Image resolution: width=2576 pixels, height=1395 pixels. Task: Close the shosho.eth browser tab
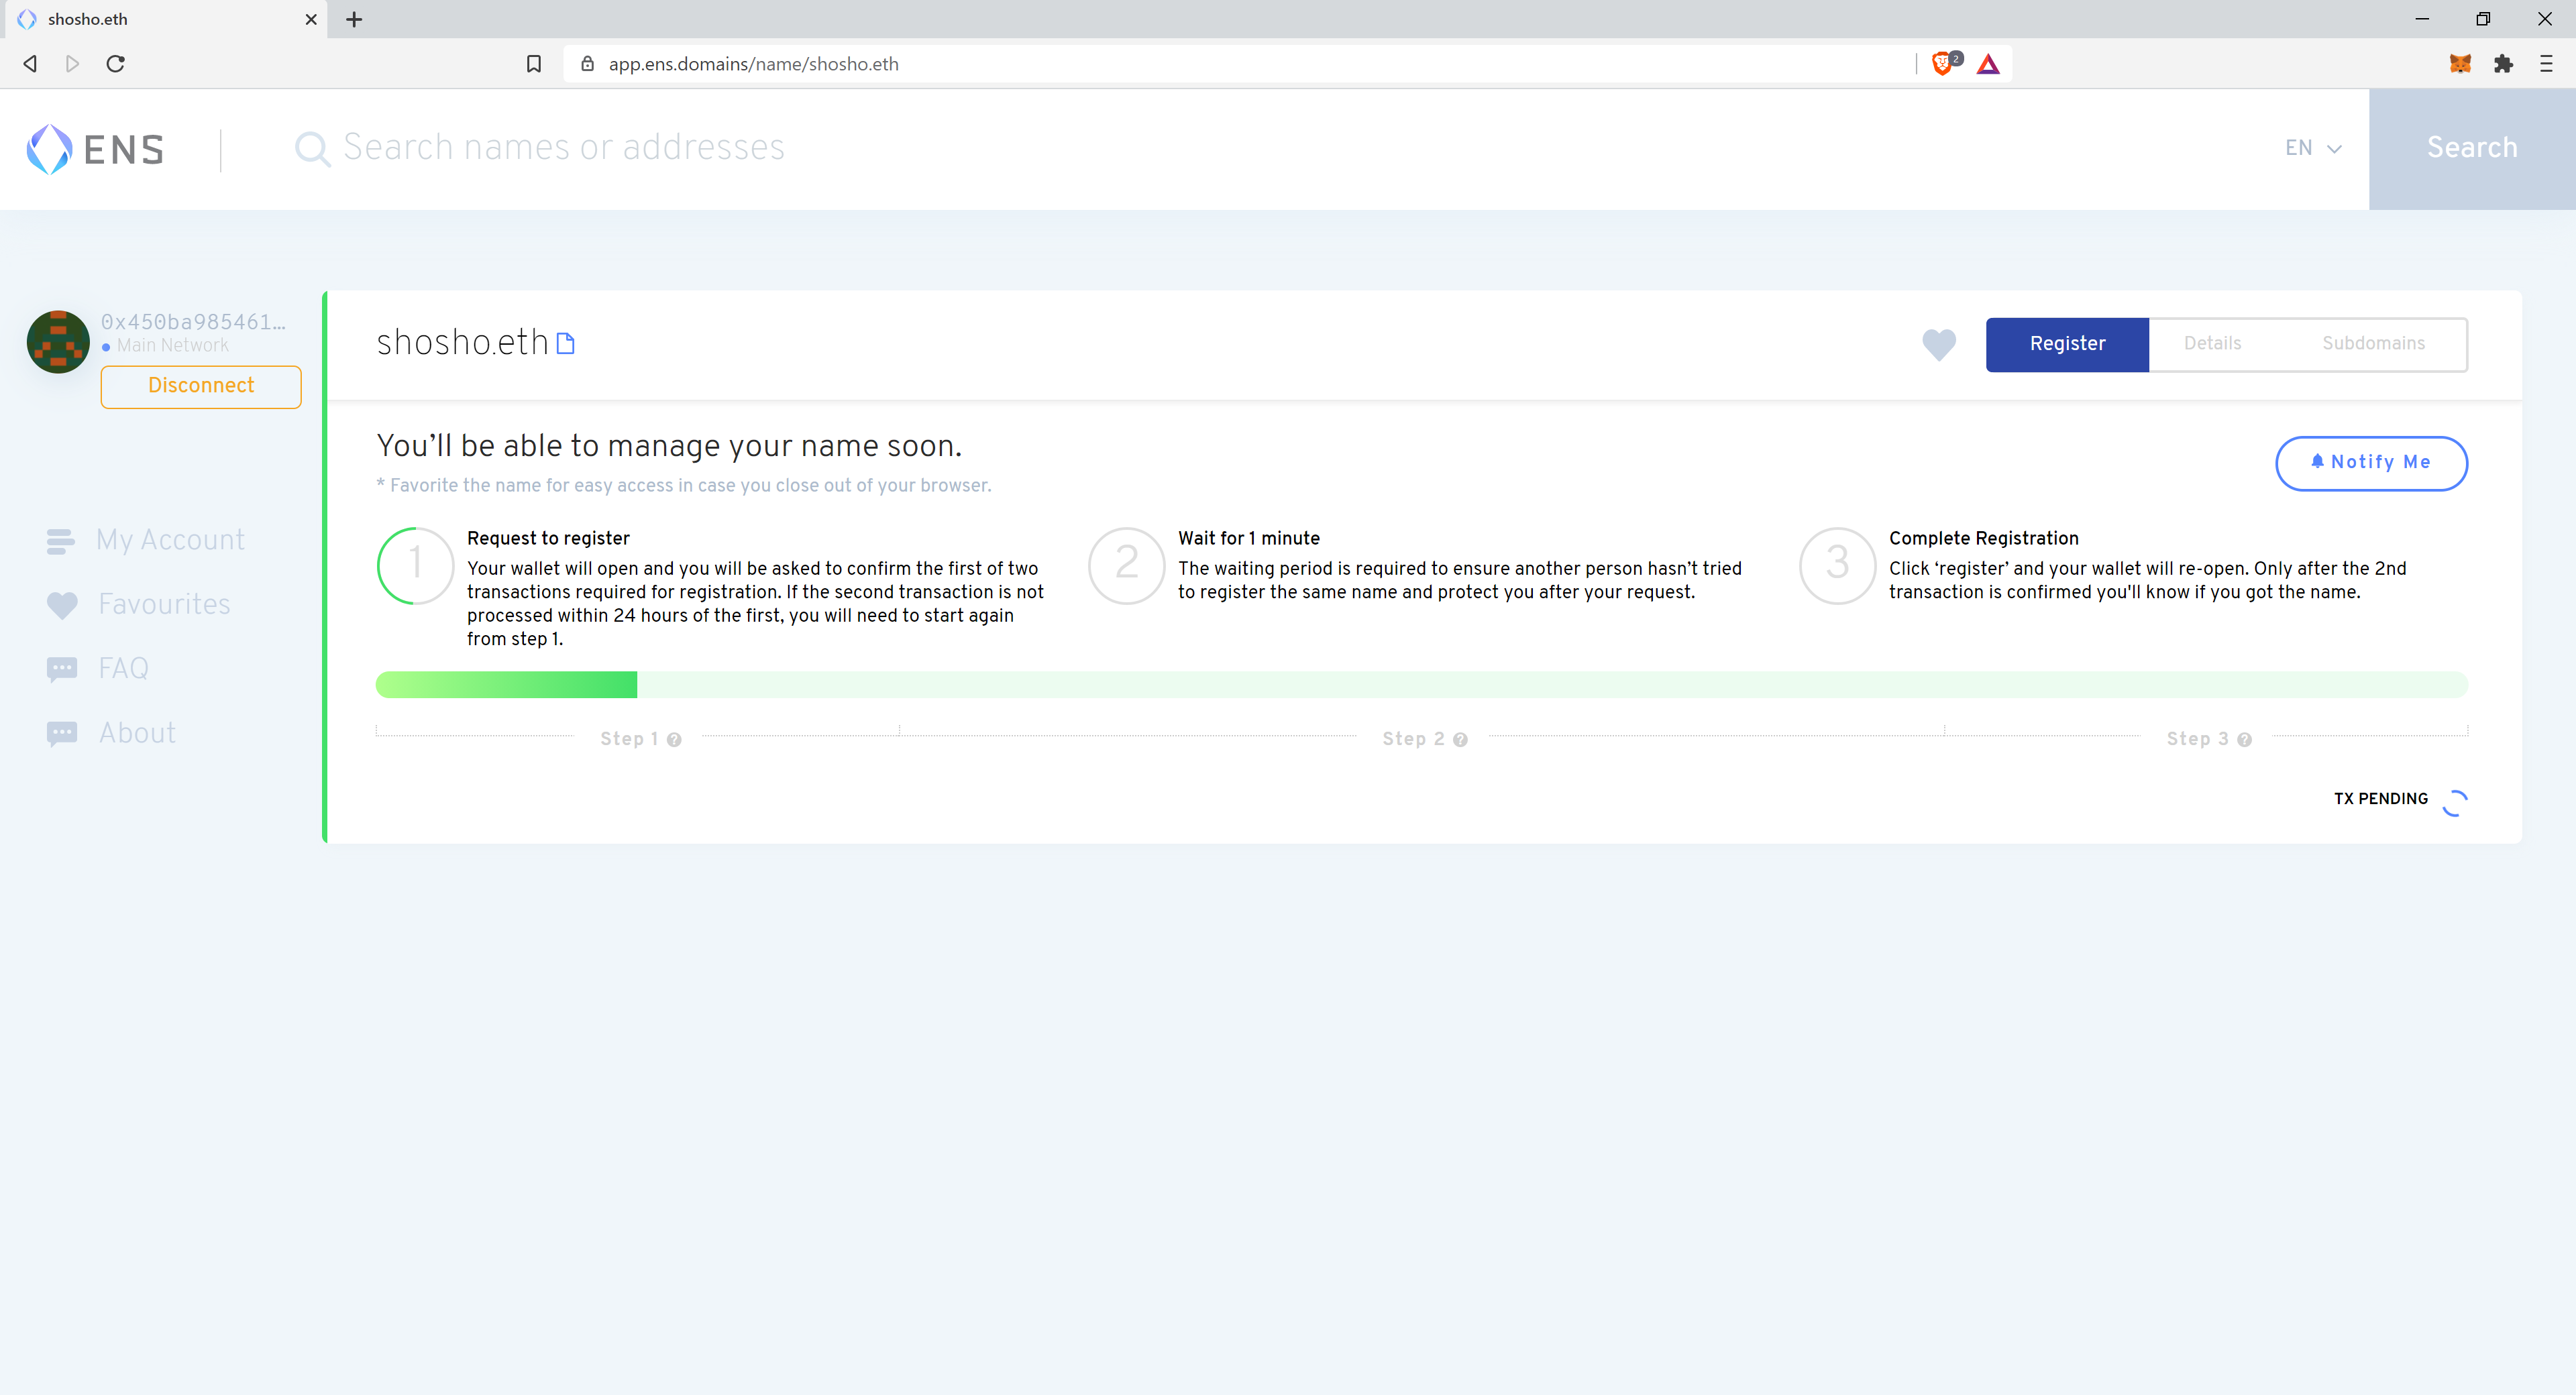311,19
